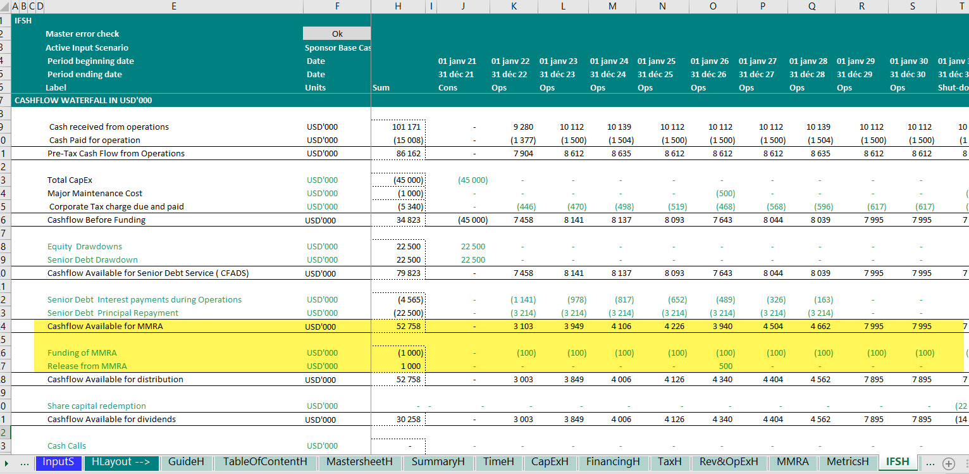This screenshot has height=474, width=969.
Task: Select Funding of MMRA label
Action: pos(82,352)
